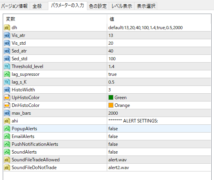Click the bool icon beside SoundAlerts
This screenshot has width=214, height=180.
pyautogui.click(x=7, y=152)
